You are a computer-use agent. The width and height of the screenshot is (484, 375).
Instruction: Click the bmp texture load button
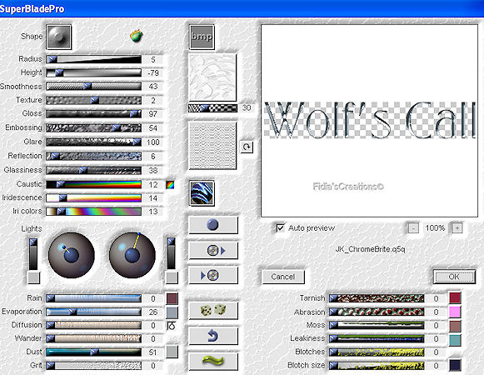(202, 37)
